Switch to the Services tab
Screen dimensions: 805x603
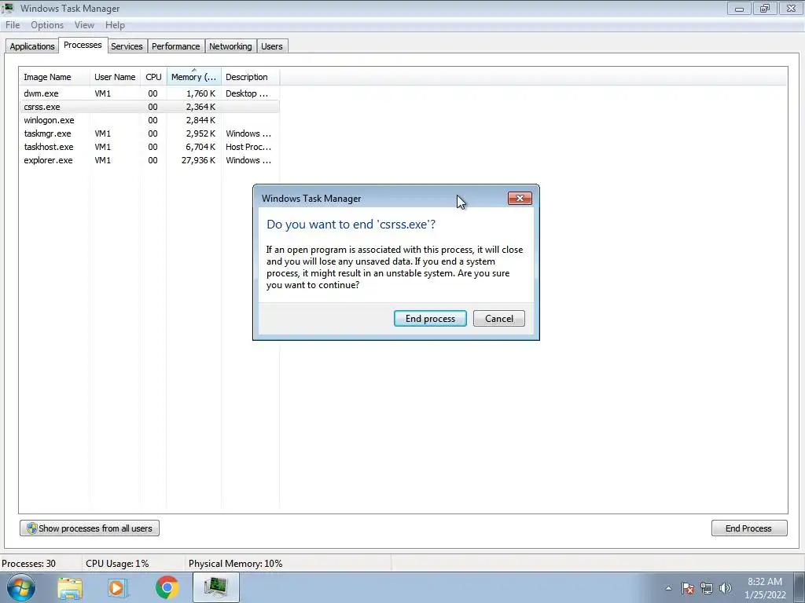[x=127, y=46]
